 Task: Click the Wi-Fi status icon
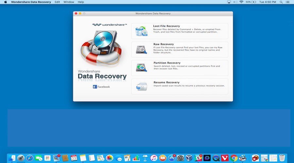click(241, 2)
